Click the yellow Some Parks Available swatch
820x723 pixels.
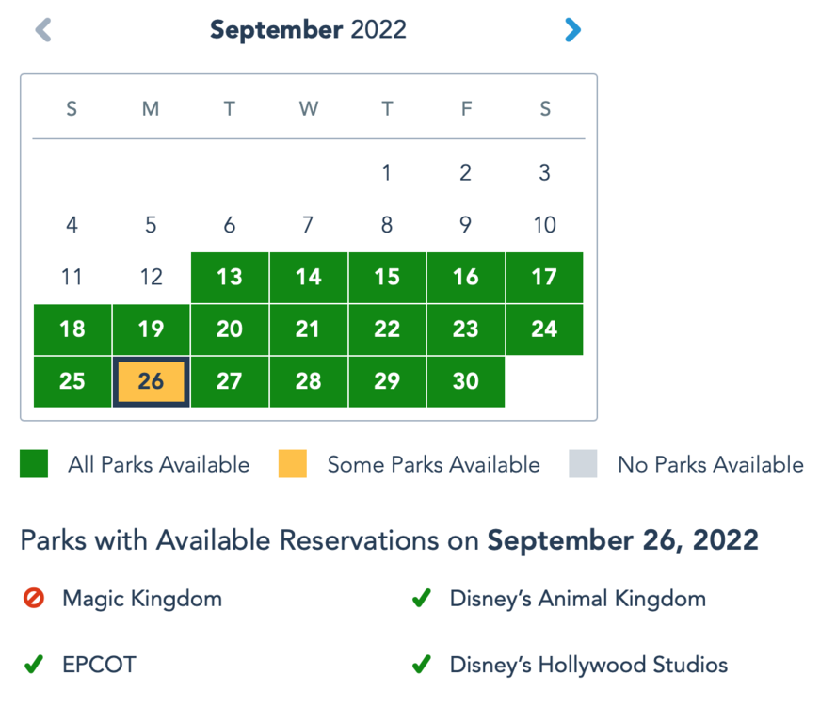point(293,464)
